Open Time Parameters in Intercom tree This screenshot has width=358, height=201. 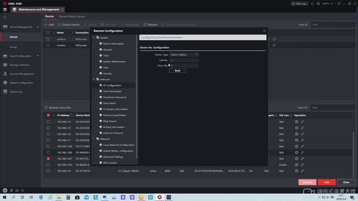pyautogui.click(x=112, y=91)
